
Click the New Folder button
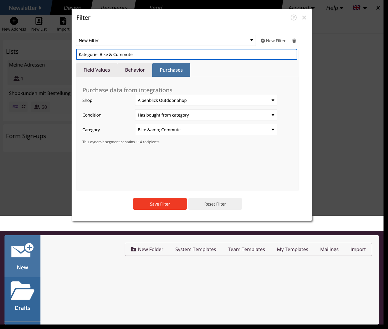[x=147, y=249]
